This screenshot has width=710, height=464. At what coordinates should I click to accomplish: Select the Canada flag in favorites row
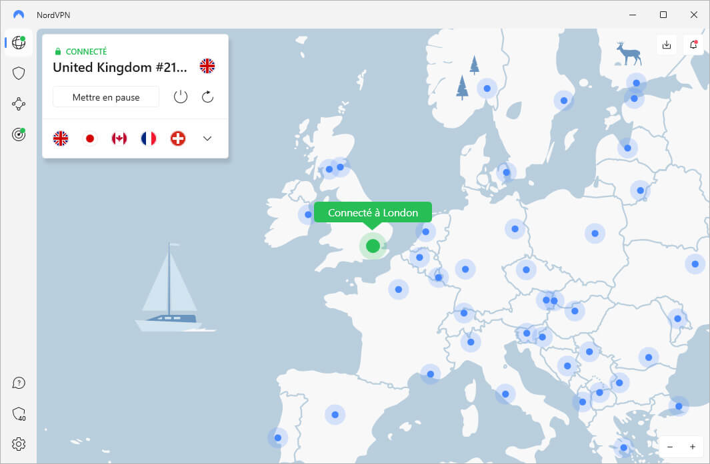click(119, 138)
